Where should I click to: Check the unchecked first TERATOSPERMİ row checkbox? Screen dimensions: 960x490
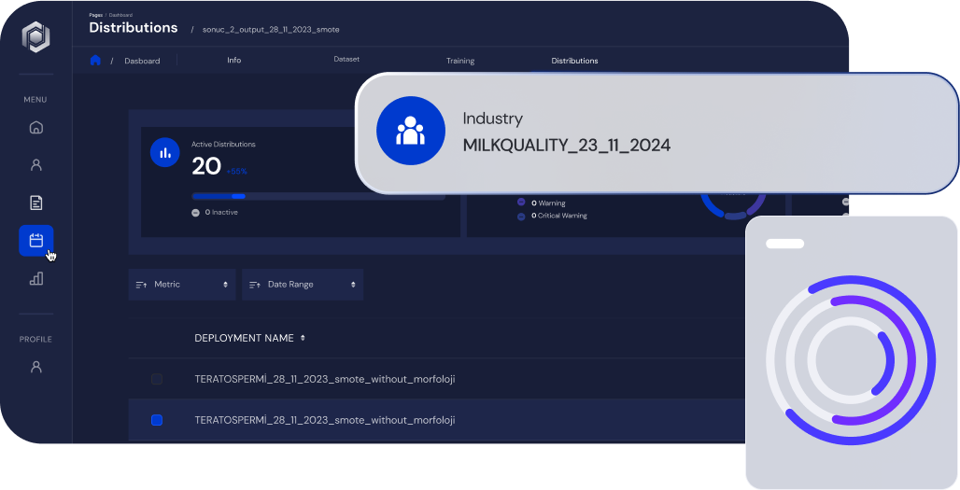click(157, 379)
